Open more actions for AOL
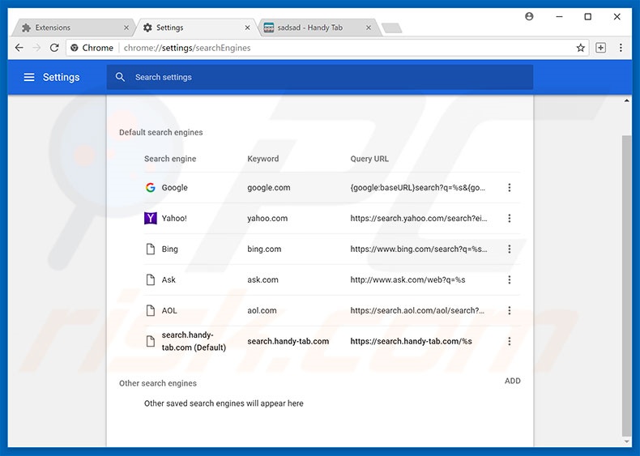 click(510, 310)
